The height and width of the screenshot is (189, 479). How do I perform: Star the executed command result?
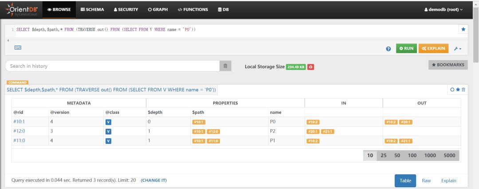point(458,90)
